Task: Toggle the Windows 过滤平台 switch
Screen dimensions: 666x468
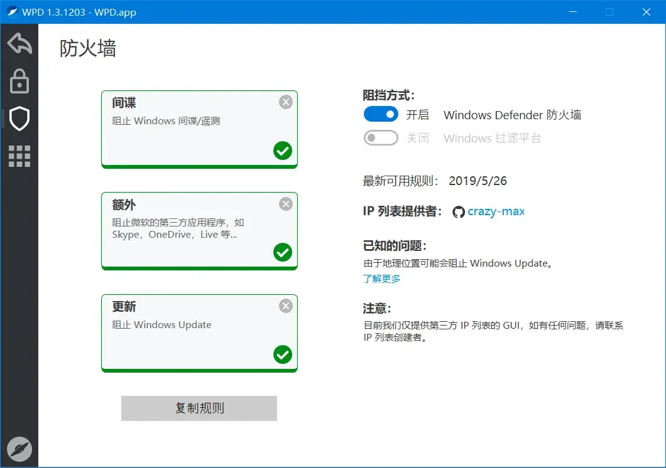Action: click(381, 138)
